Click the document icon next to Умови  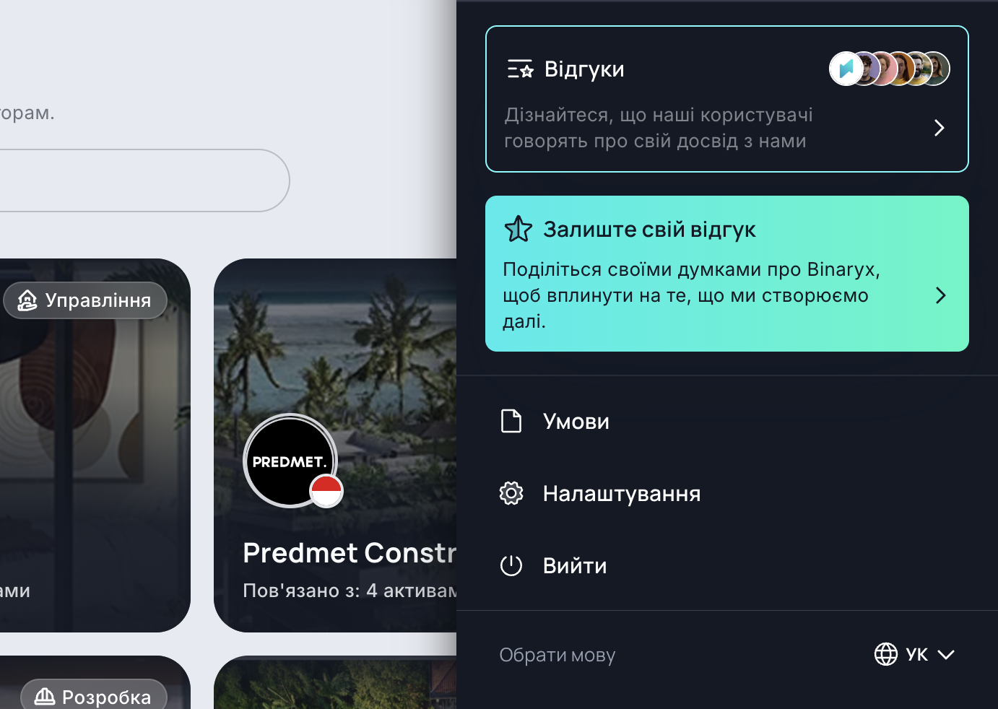pos(511,421)
